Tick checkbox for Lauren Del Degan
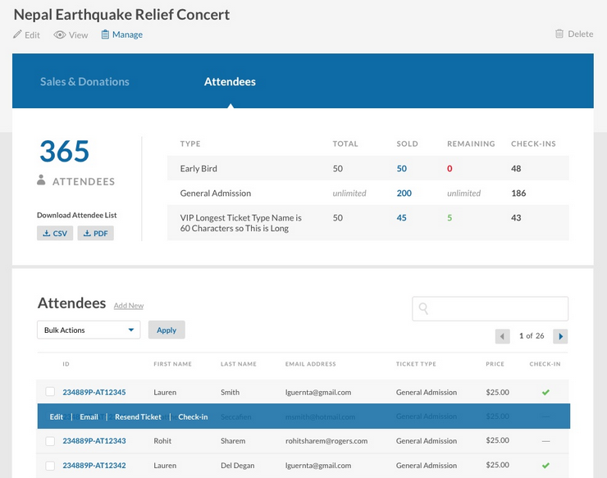Screen dimensions: 607x478 pyautogui.click(x=50, y=466)
